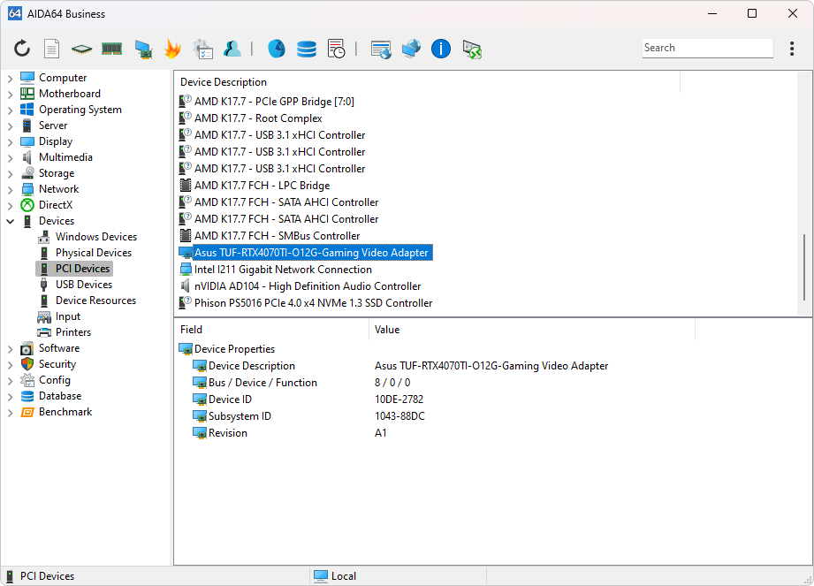Click the blue info circle icon
Screen dimensions: 814x586
(441, 49)
